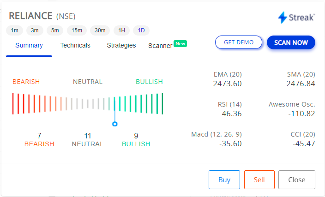
Task: Select the 1m timeframe chip
Action: pos(14,30)
